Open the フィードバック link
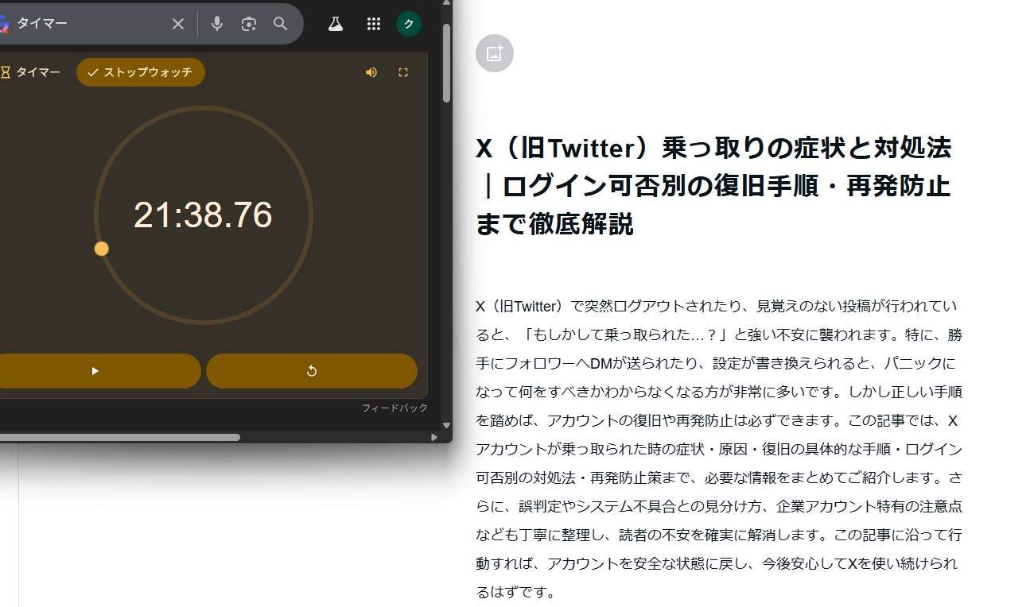 tap(395, 408)
